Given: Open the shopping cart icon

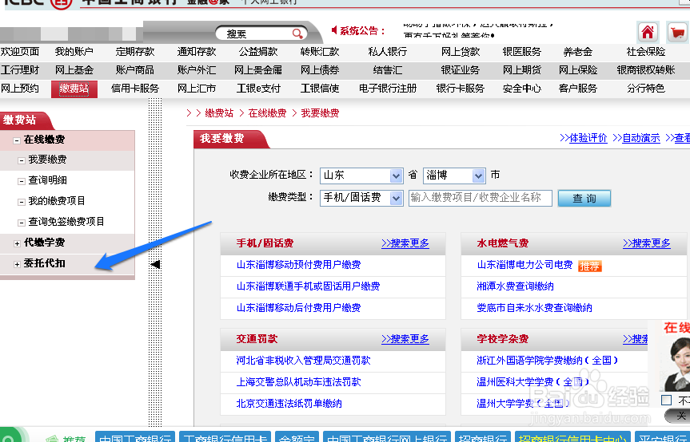Looking at the screenshot, I should click(x=678, y=32).
